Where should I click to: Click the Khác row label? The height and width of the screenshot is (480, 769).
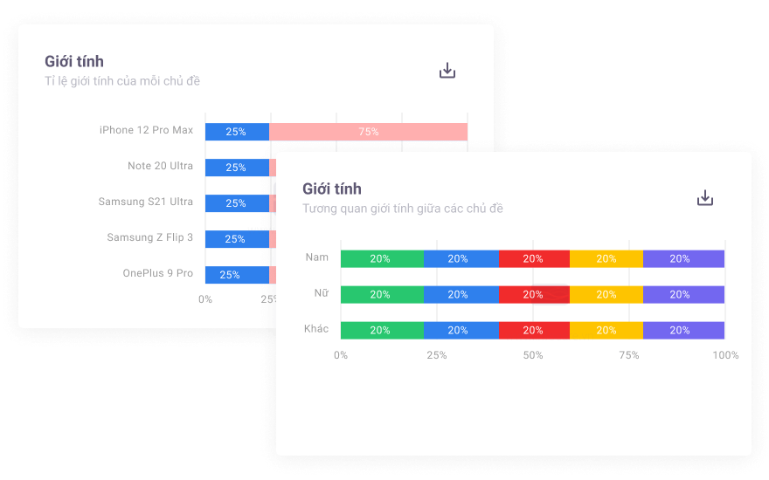315,329
